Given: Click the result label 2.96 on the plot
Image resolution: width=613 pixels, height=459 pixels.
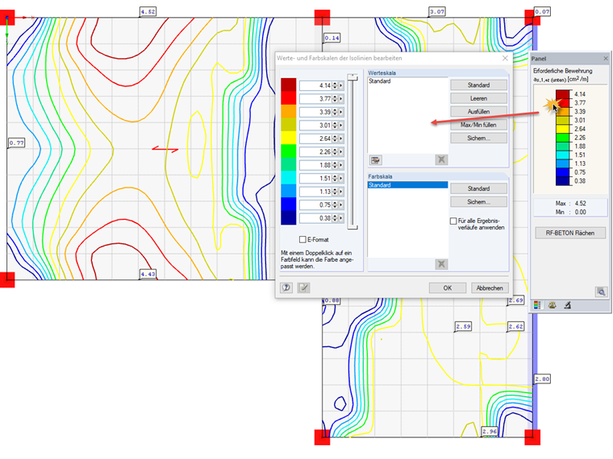Looking at the screenshot, I should coord(490,432).
